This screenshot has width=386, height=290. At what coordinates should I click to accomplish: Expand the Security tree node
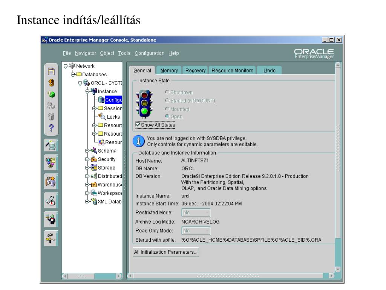[x=87, y=159]
